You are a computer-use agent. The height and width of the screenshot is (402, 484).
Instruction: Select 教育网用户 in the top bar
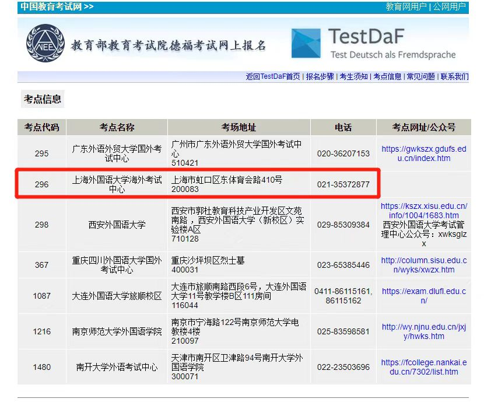(x=406, y=6)
